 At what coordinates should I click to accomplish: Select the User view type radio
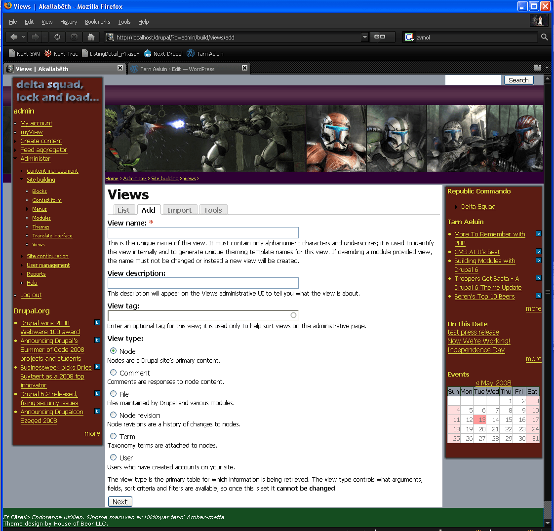click(114, 457)
